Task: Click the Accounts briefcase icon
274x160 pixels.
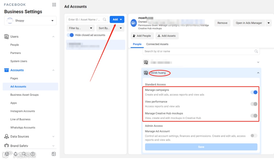Action: point(7,70)
